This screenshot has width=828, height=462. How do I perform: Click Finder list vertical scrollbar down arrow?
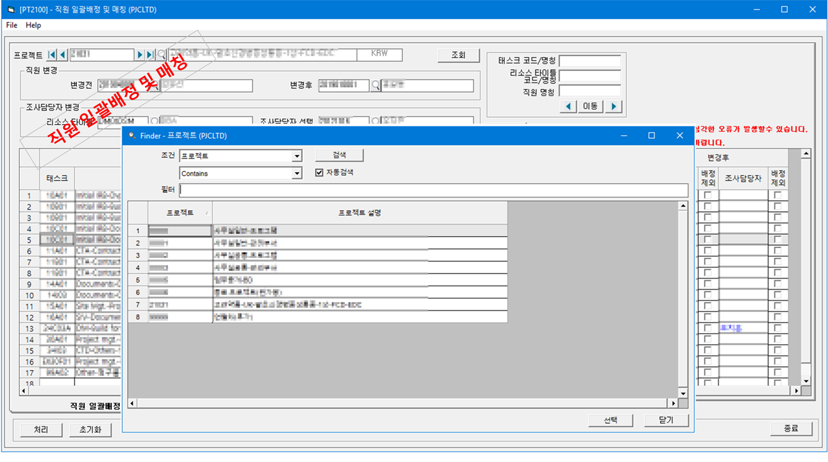683,393
